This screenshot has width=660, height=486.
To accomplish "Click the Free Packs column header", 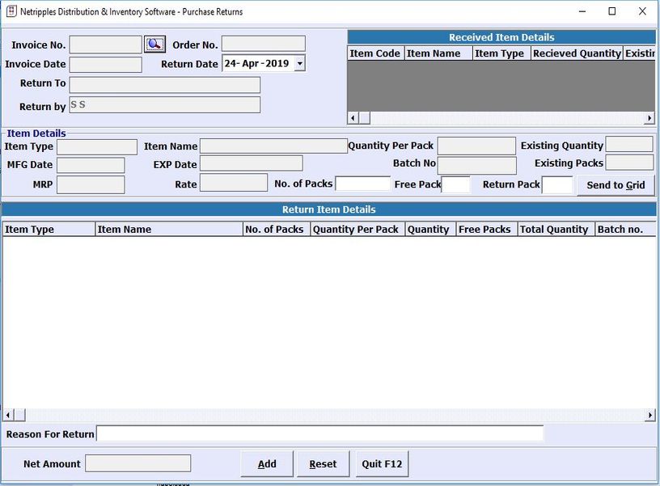I will (x=487, y=230).
